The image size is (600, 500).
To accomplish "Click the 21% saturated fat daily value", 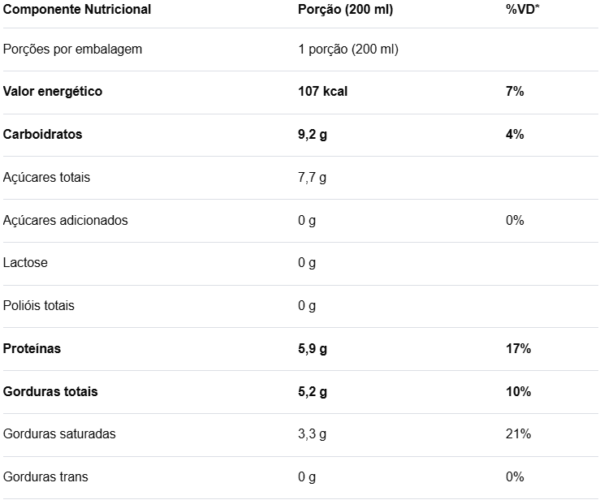I will pos(518,434).
